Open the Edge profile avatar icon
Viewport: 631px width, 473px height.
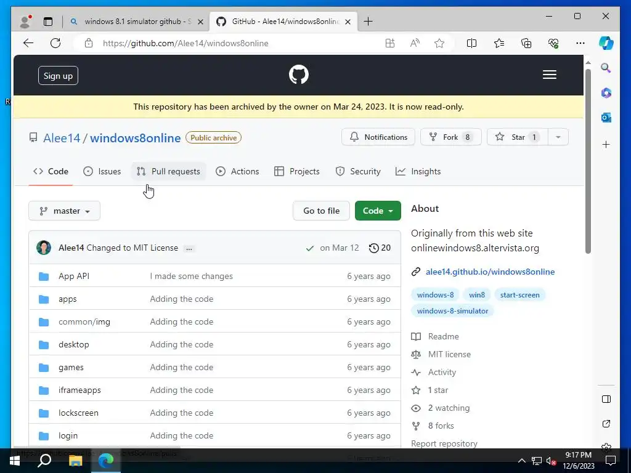coord(25,22)
